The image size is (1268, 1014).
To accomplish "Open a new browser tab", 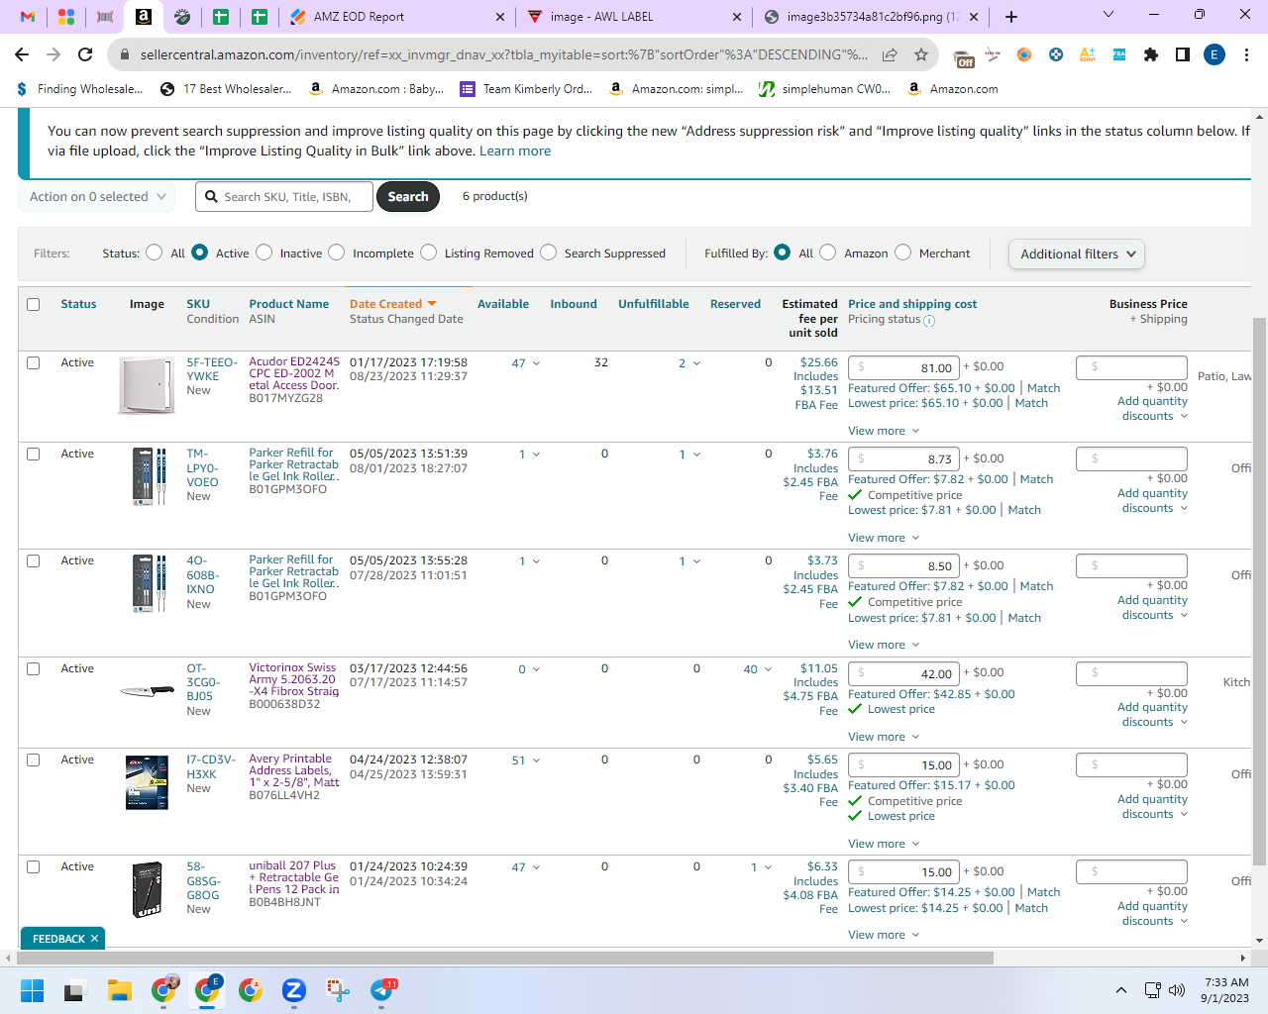I will click(1010, 17).
